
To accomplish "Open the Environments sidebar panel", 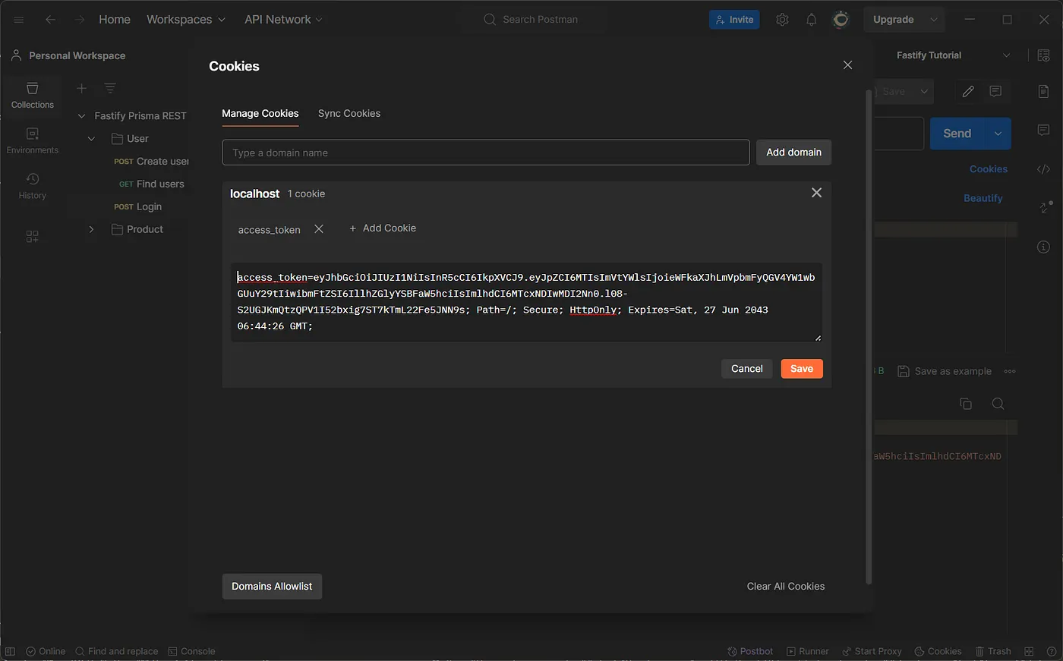I will coord(32,141).
